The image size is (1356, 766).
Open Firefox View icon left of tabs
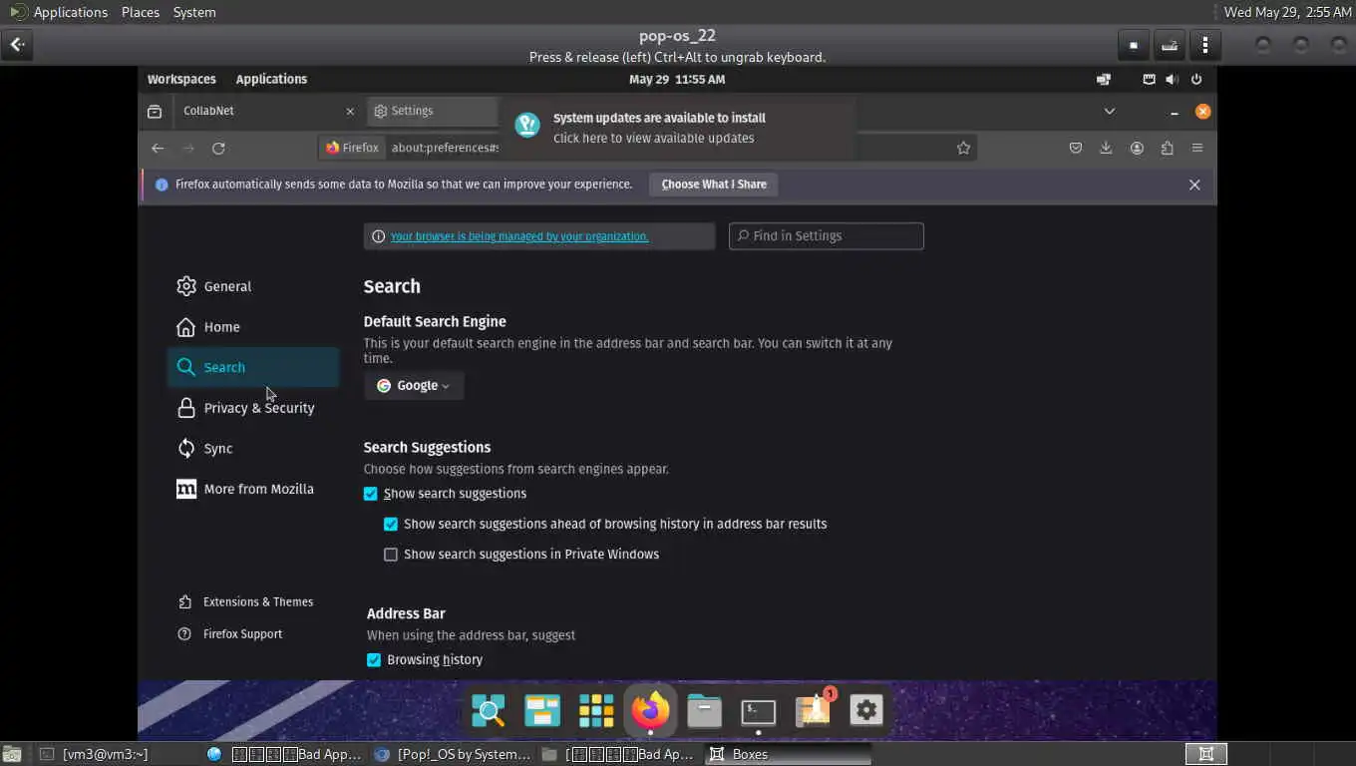tap(155, 111)
